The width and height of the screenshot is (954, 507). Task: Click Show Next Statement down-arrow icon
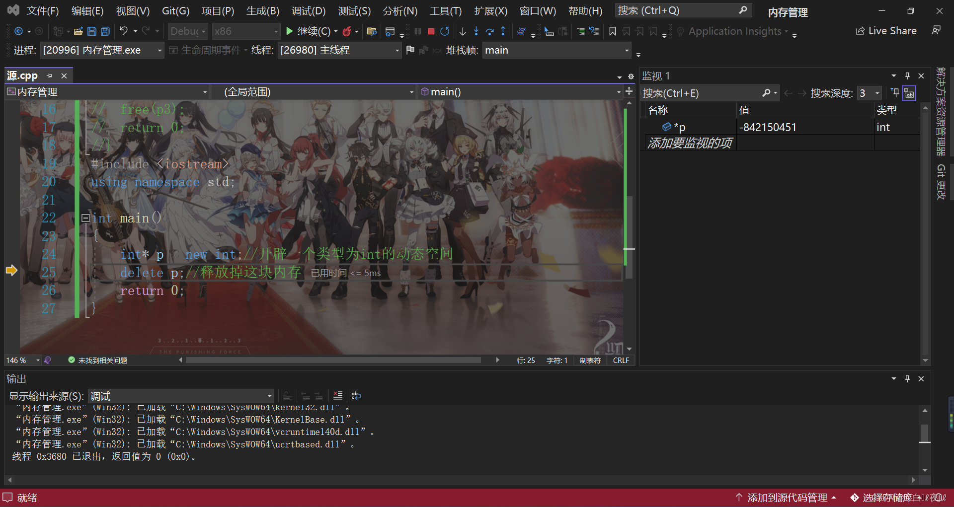click(x=463, y=31)
